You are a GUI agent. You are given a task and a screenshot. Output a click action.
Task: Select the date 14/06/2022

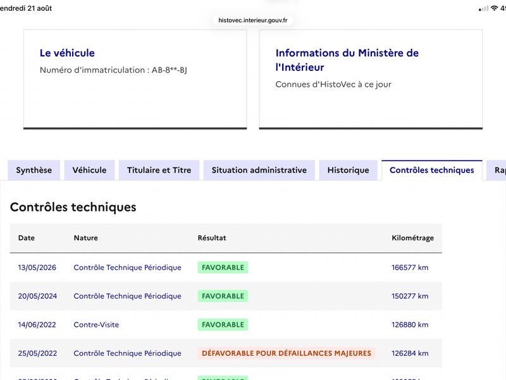point(37,325)
